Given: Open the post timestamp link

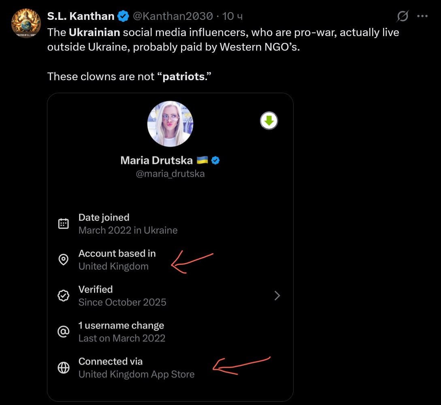Looking at the screenshot, I should pos(233,16).
